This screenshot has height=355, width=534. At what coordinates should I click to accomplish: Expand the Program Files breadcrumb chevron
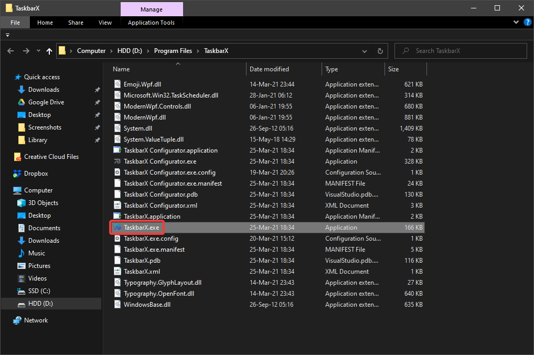point(198,51)
